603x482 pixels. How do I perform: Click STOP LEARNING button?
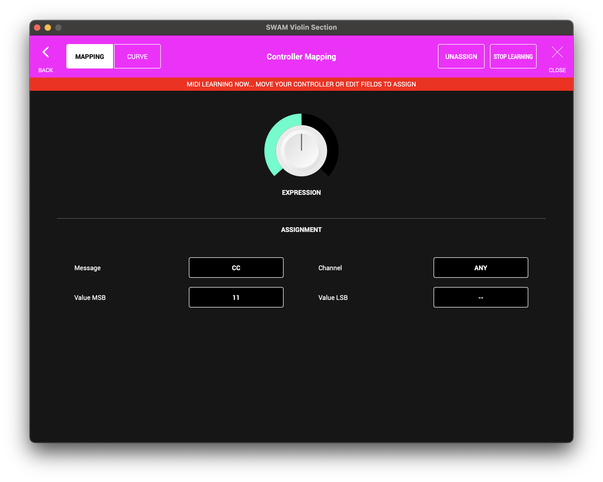click(513, 57)
